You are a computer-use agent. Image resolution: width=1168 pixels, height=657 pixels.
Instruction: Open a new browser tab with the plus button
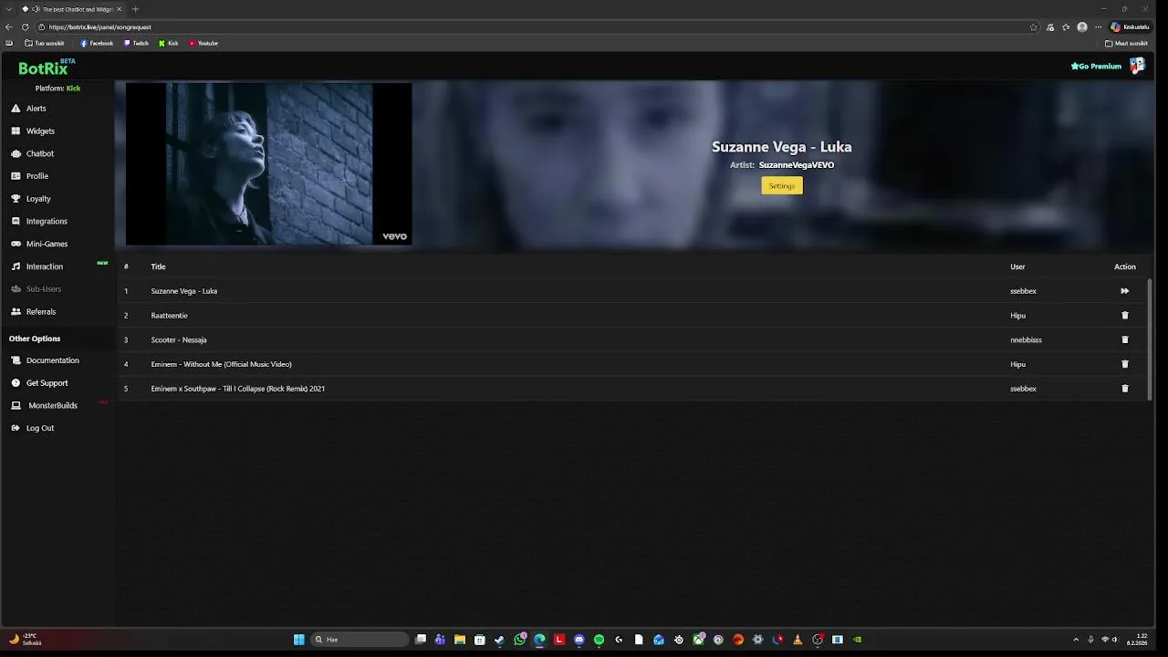(x=135, y=9)
